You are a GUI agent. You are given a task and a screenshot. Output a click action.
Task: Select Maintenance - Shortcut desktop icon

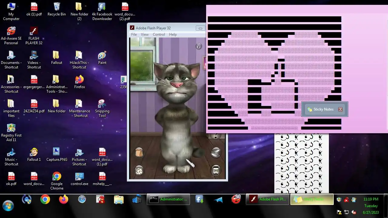[79, 108]
